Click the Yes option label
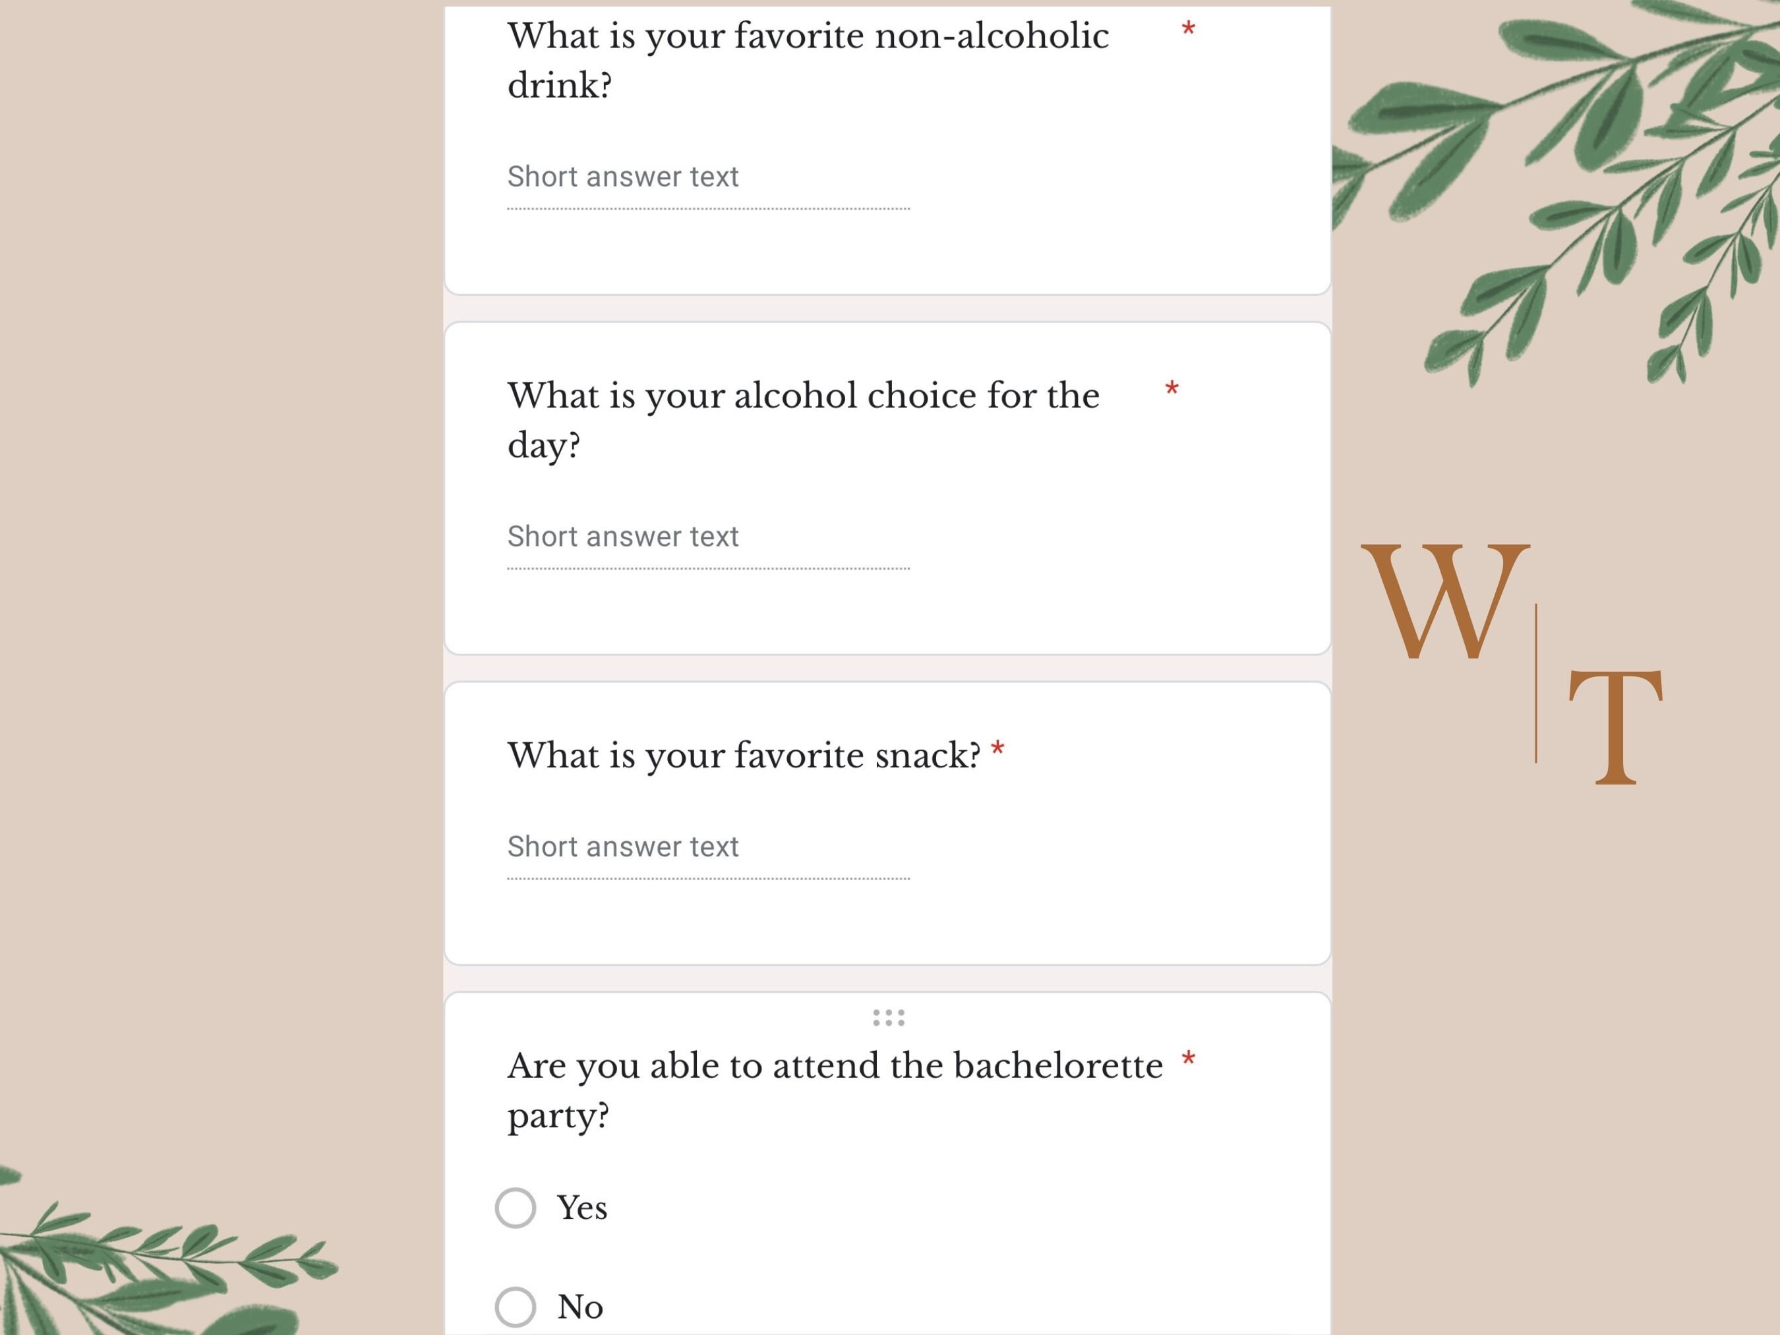 tap(582, 1207)
